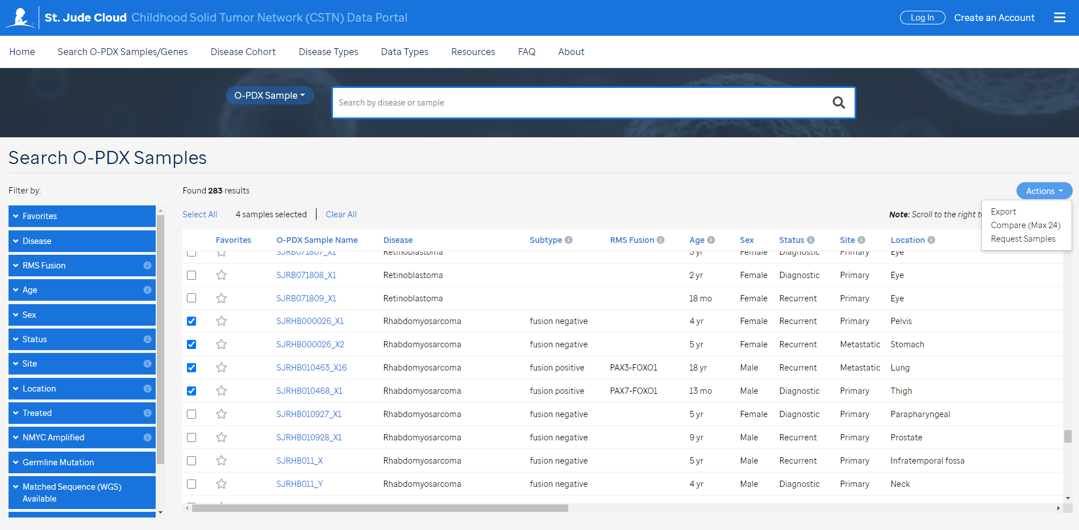Click the Log In button
Image resolution: width=1079 pixels, height=530 pixels.
coord(922,18)
